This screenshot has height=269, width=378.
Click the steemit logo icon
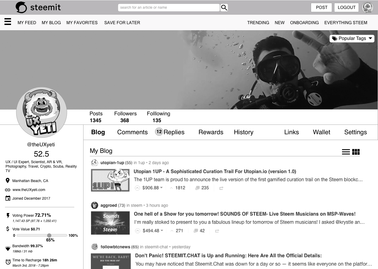[x=21, y=7]
